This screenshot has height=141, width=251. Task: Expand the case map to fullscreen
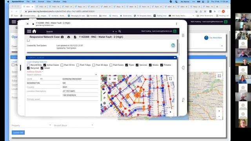coord(170,79)
